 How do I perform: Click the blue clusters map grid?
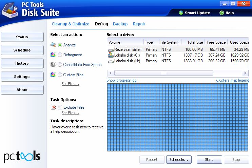pyautogui.click(x=178, y=117)
